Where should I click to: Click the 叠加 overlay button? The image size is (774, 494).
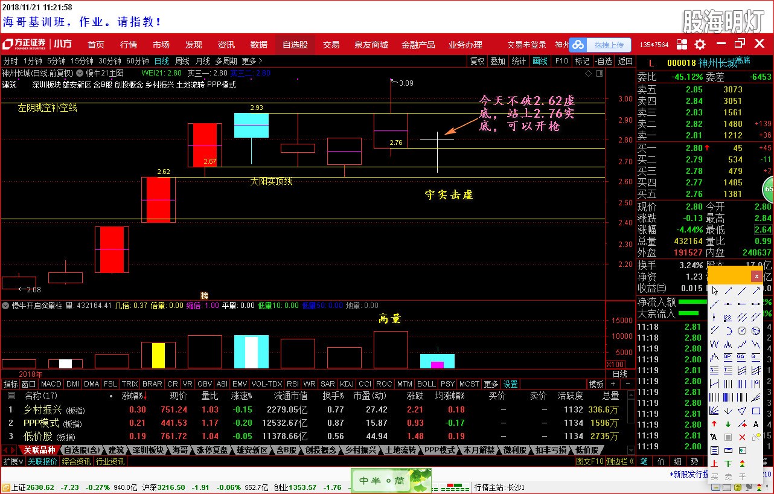click(x=497, y=61)
